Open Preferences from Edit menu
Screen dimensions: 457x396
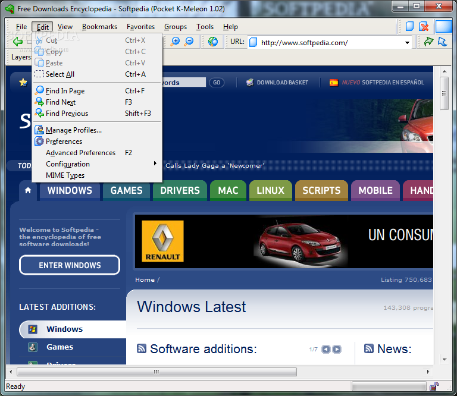pyautogui.click(x=96, y=142)
